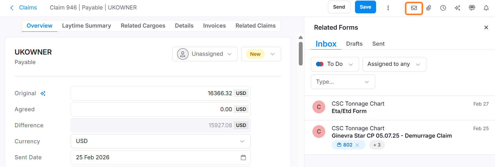This screenshot has height=167, width=495.
Task: Open attachments paperclip icon
Action: click(x=428, y=8)
